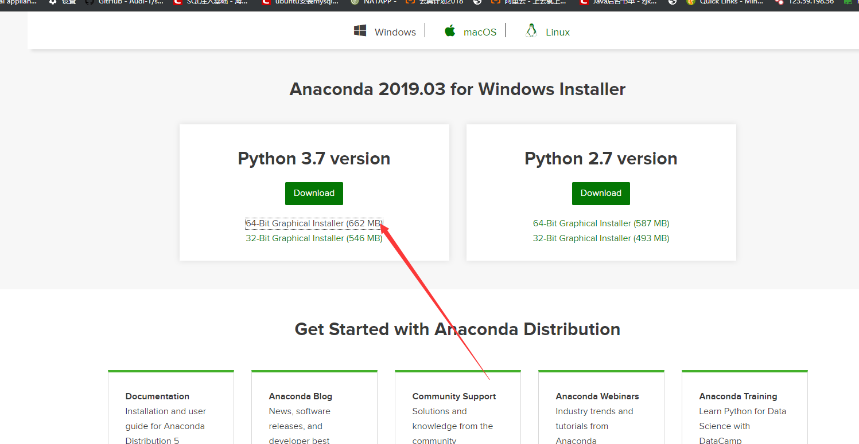Download the Python 2.7 version installer
This screenshot has height=444, width=859.
pyautogui.click(x=601, y=194)
